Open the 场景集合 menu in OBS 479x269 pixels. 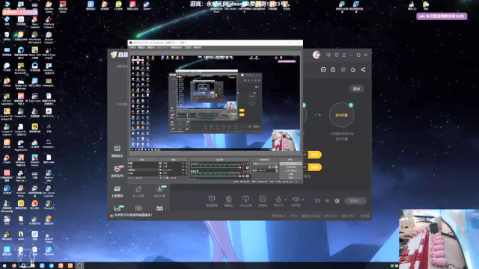[x=177, y=48]
